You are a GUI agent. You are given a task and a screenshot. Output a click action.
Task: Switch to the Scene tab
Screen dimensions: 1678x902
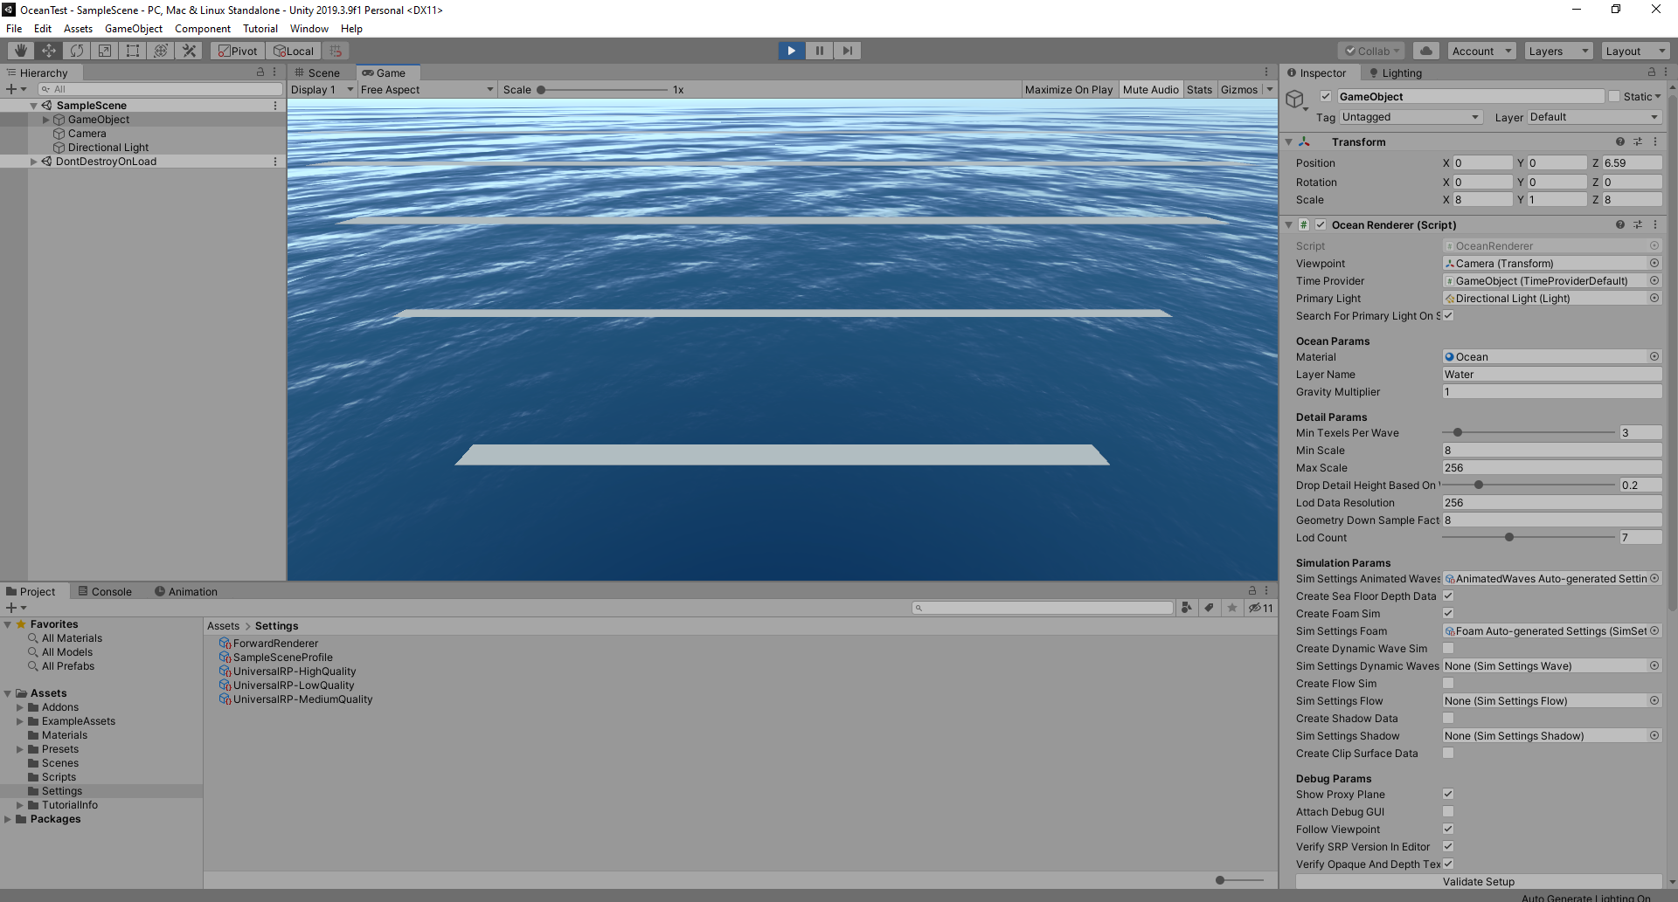pyautogui.click(x=321, y=72)
